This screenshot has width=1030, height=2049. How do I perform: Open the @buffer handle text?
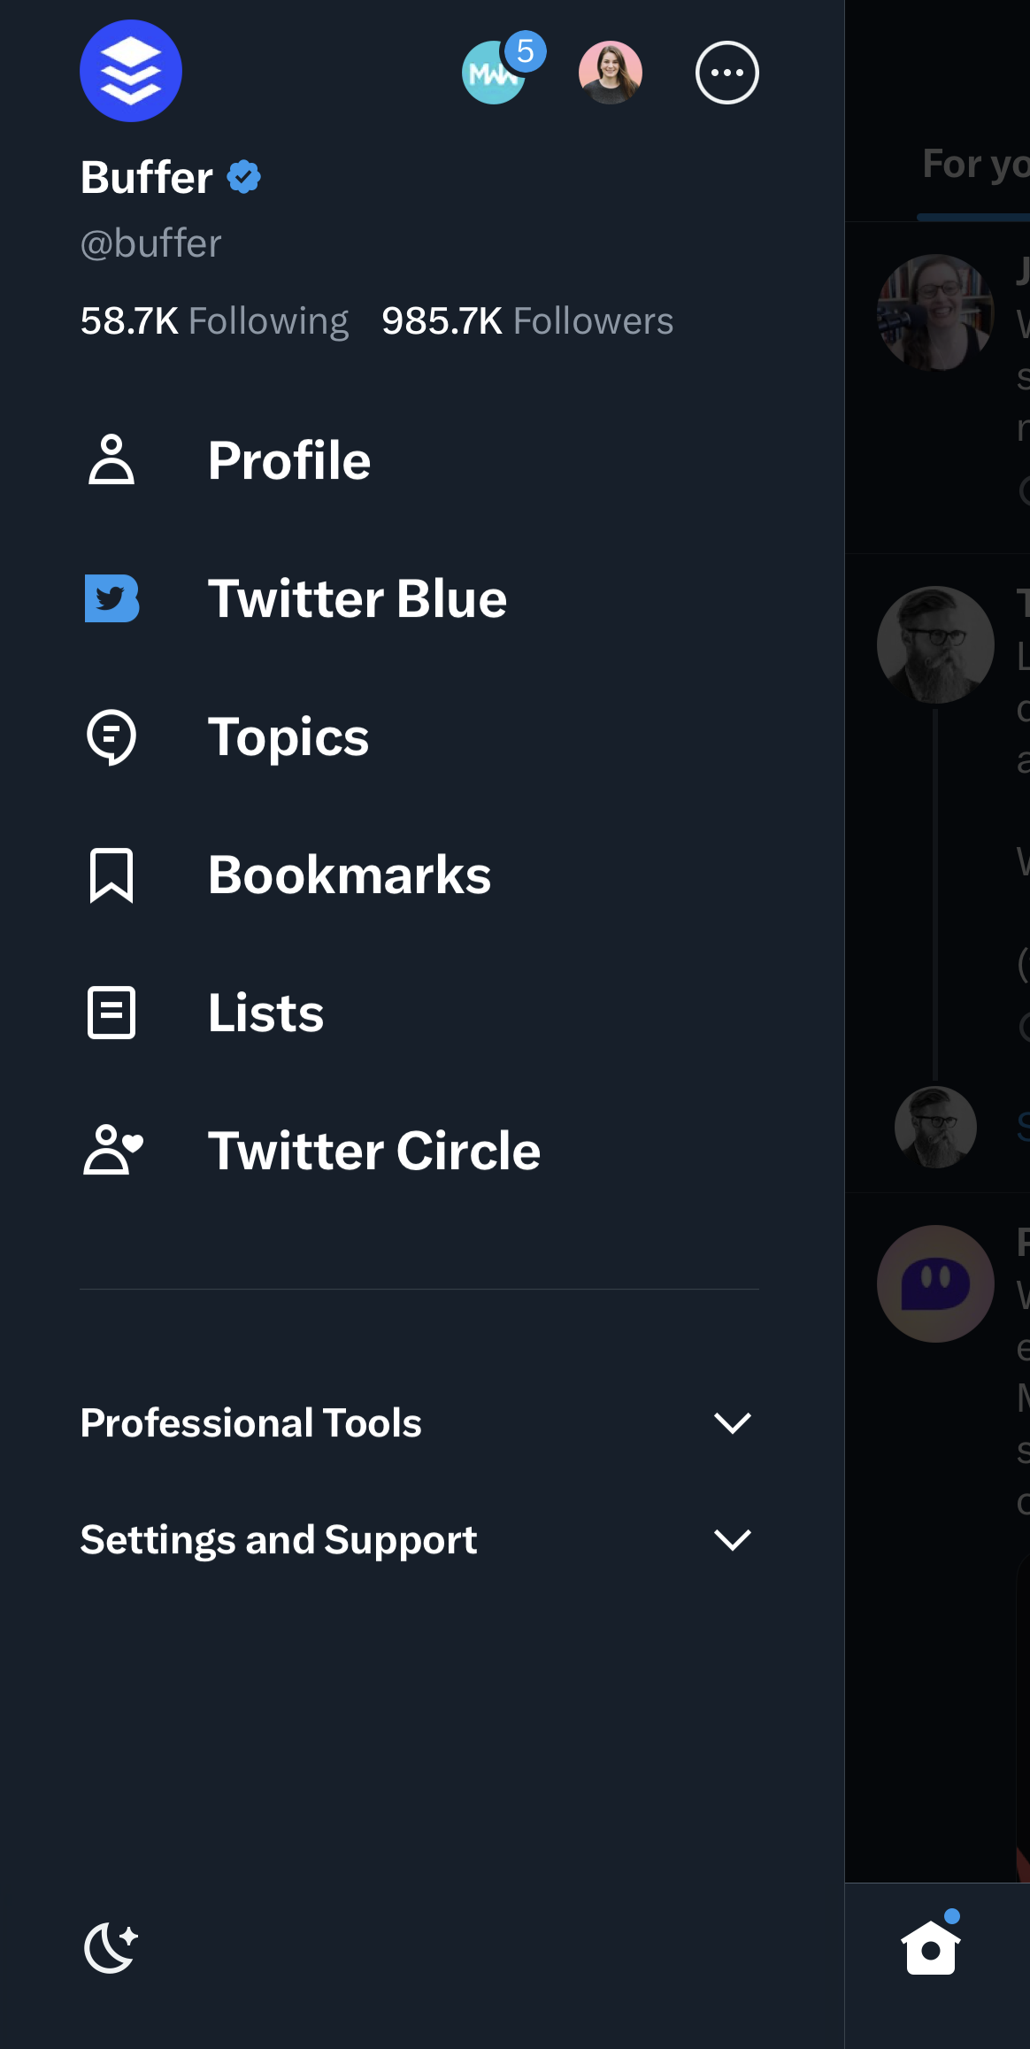151,243
